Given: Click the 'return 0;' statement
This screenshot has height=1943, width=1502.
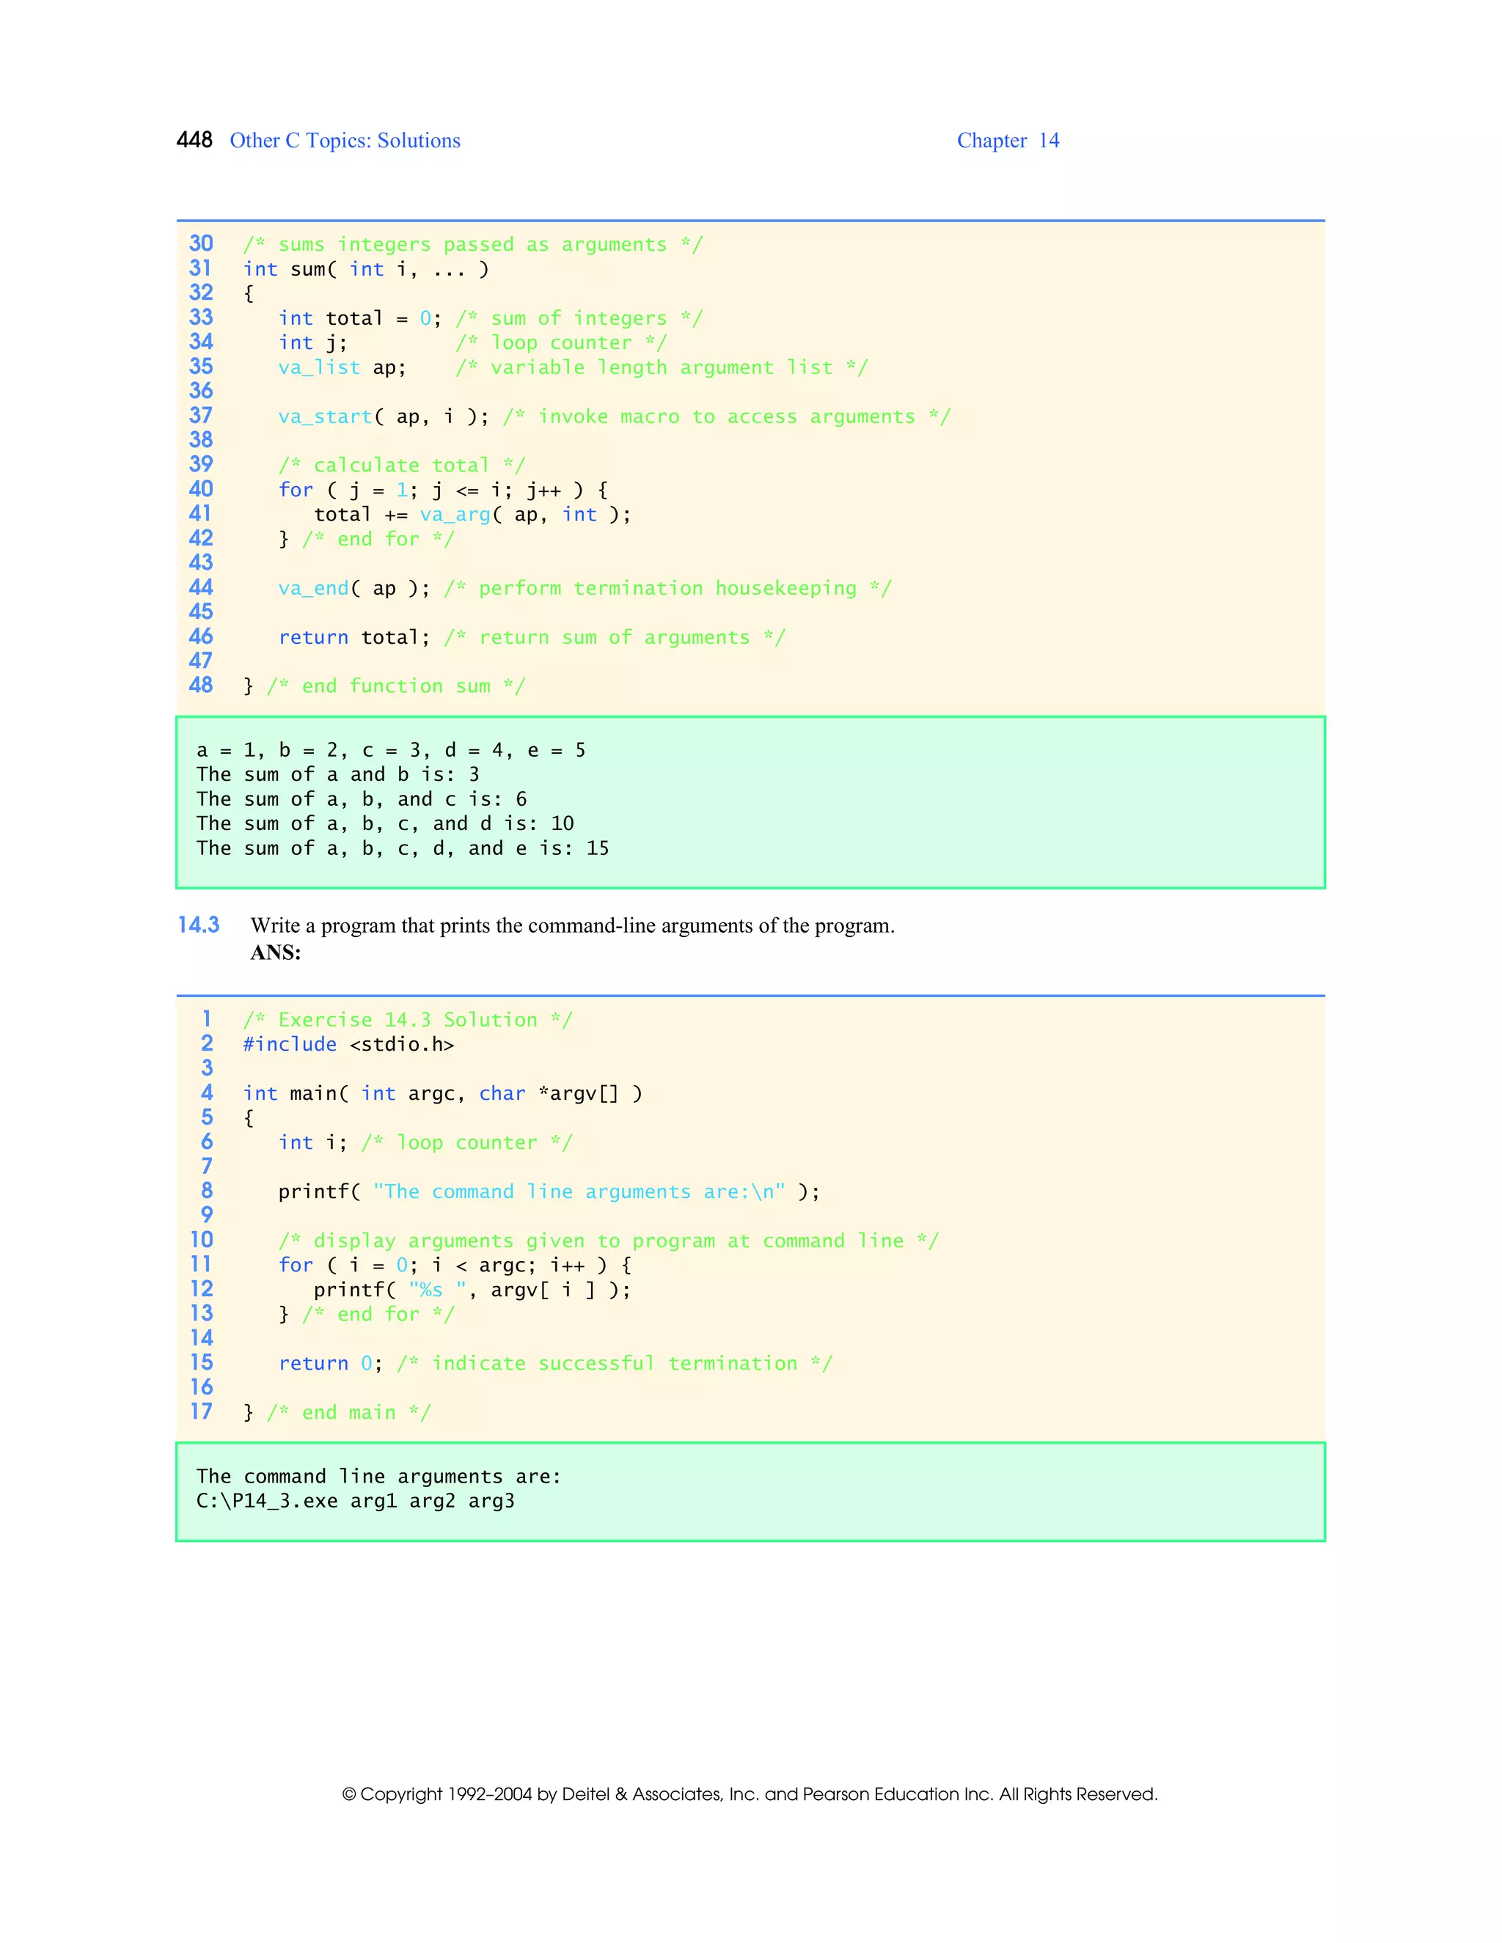Looking at the screenshot, I should click(x=330, y=1363).
